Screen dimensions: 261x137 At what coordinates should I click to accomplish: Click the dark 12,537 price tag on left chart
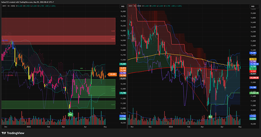pyautogui.click(x=123, y=78)
